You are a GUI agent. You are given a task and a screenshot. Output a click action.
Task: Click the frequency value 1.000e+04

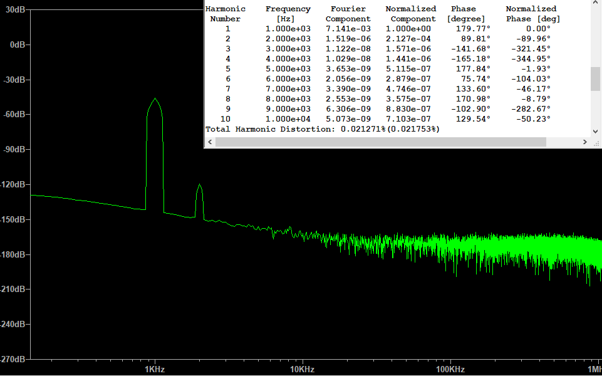[288, 119]
